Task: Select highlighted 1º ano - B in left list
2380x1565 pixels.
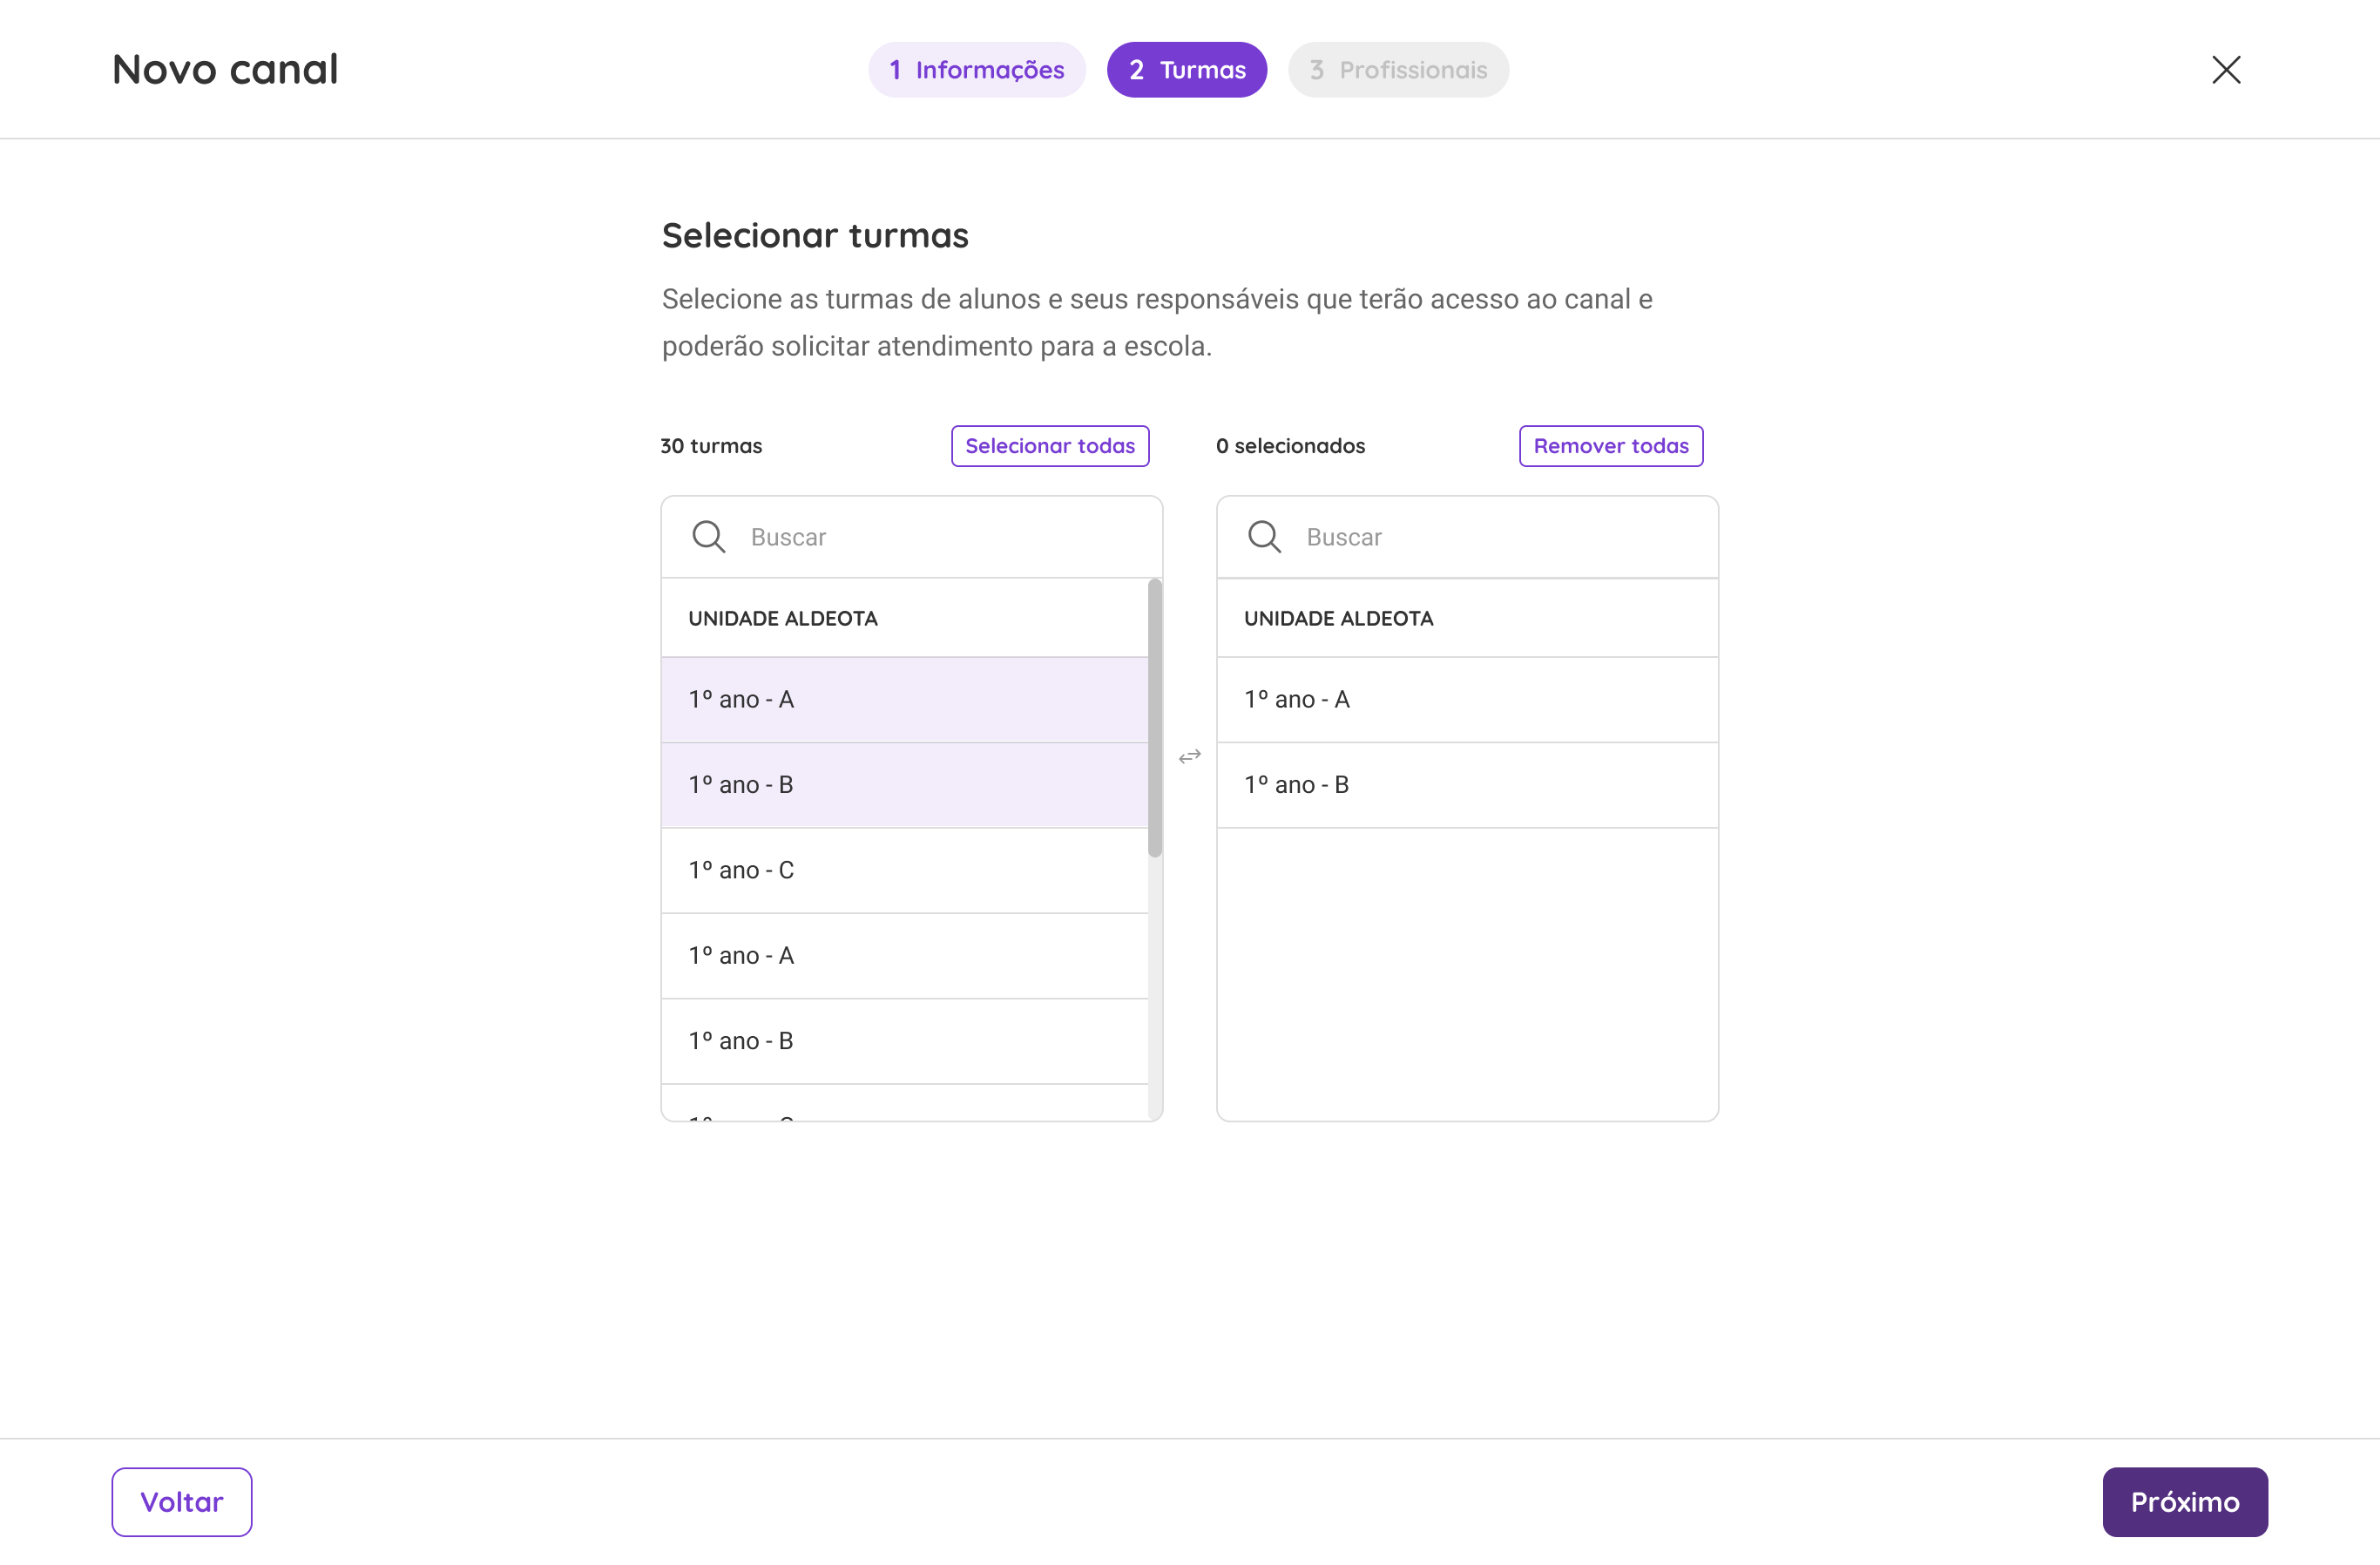Action: coord(905,785)
